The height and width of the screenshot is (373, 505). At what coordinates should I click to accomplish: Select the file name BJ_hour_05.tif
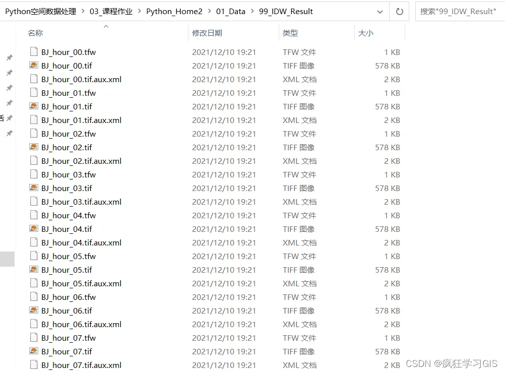pos(67,270)
